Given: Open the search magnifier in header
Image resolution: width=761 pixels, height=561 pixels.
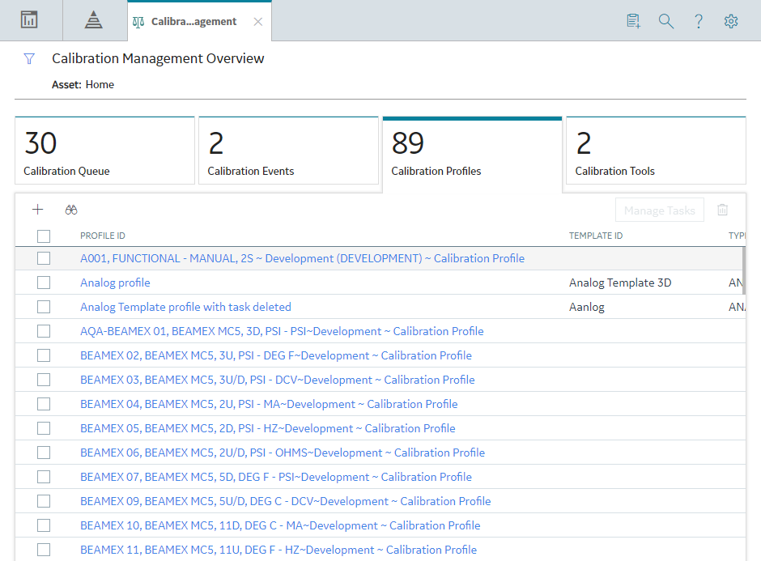Looking at the screenshot, I should point(665,21).
